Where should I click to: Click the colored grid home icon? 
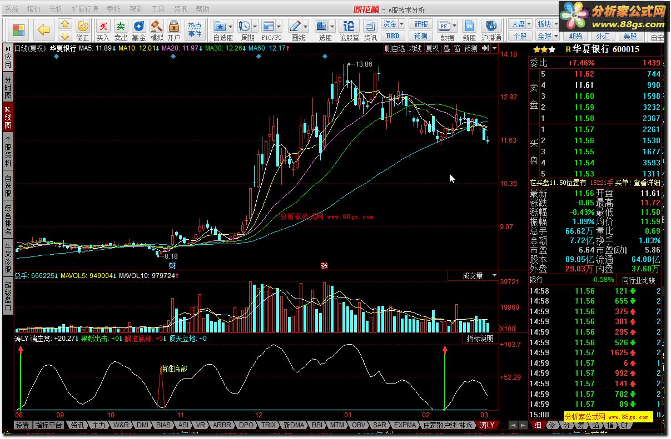(x=19, y=30)
